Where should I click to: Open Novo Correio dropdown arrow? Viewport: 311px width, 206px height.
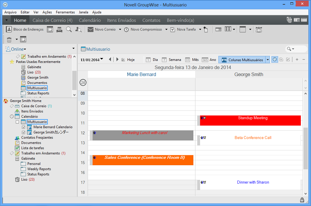[120, 29]
